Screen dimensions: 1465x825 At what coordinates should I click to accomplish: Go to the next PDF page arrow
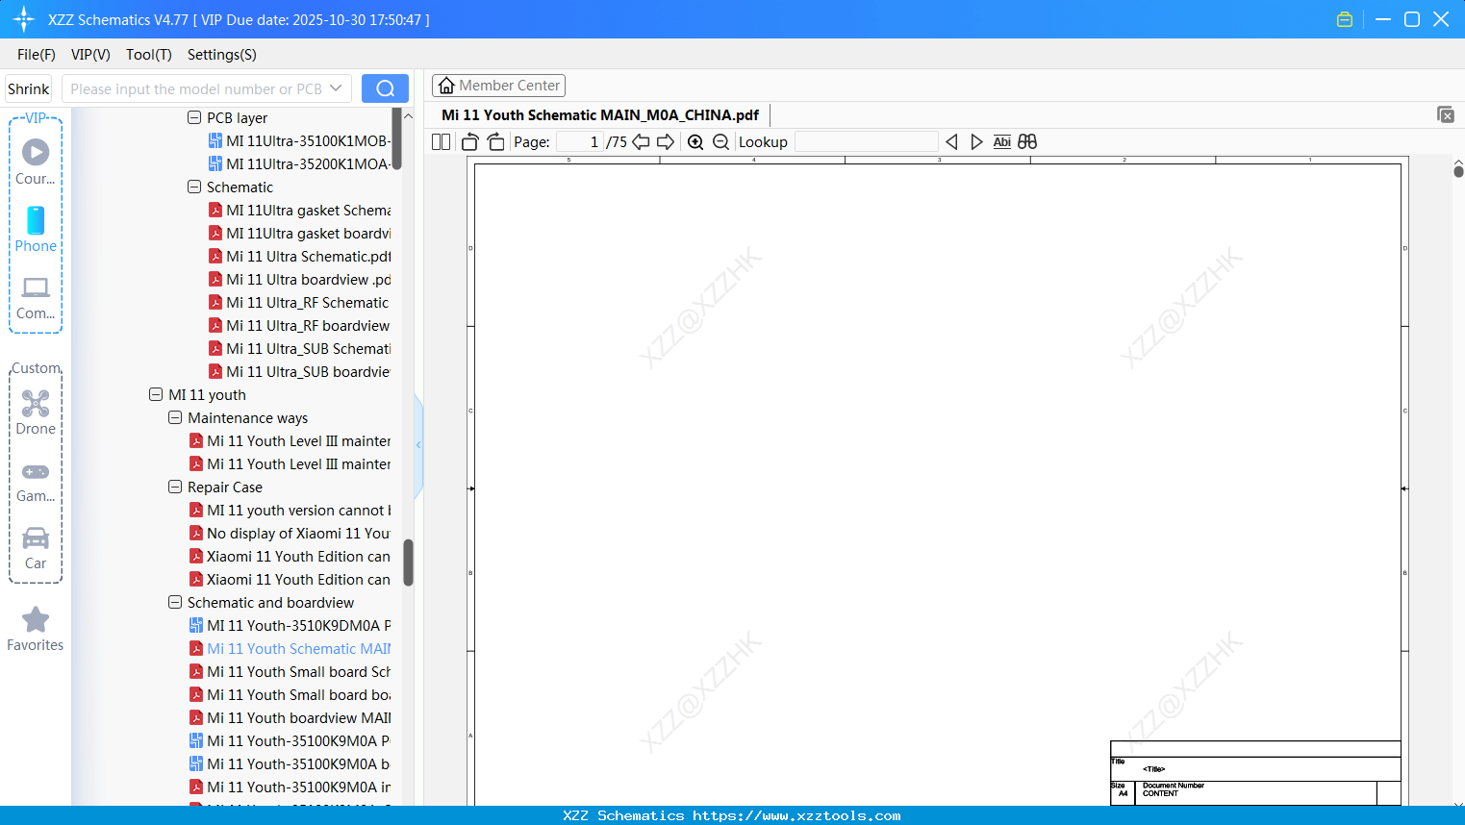click(x=666, y=141)
